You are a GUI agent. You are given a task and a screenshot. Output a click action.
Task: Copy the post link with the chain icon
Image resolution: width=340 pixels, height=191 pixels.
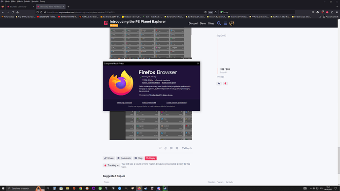pos(166,148)
